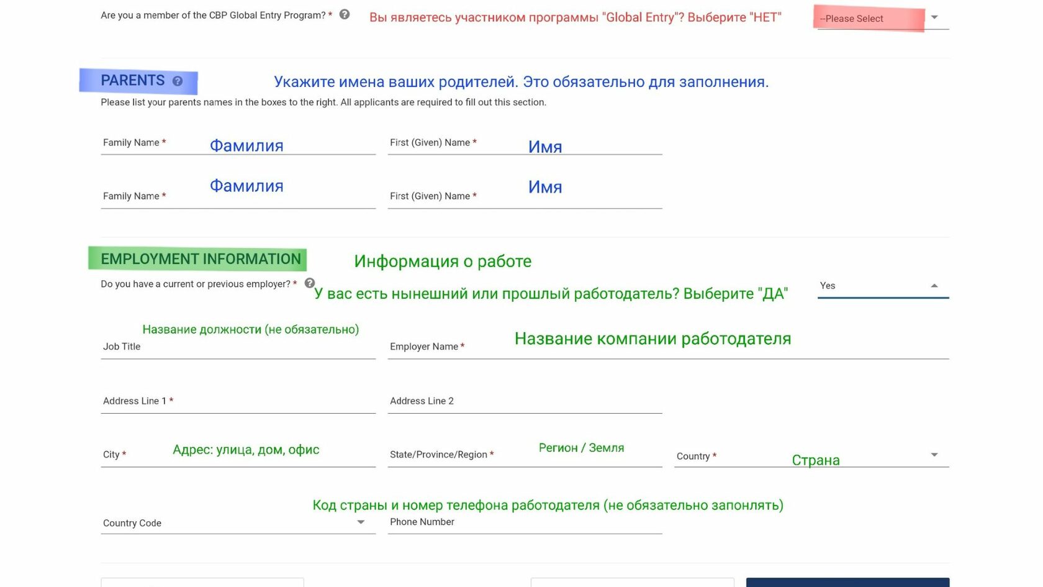Open the employer Country dropdown

coord(811,456)
